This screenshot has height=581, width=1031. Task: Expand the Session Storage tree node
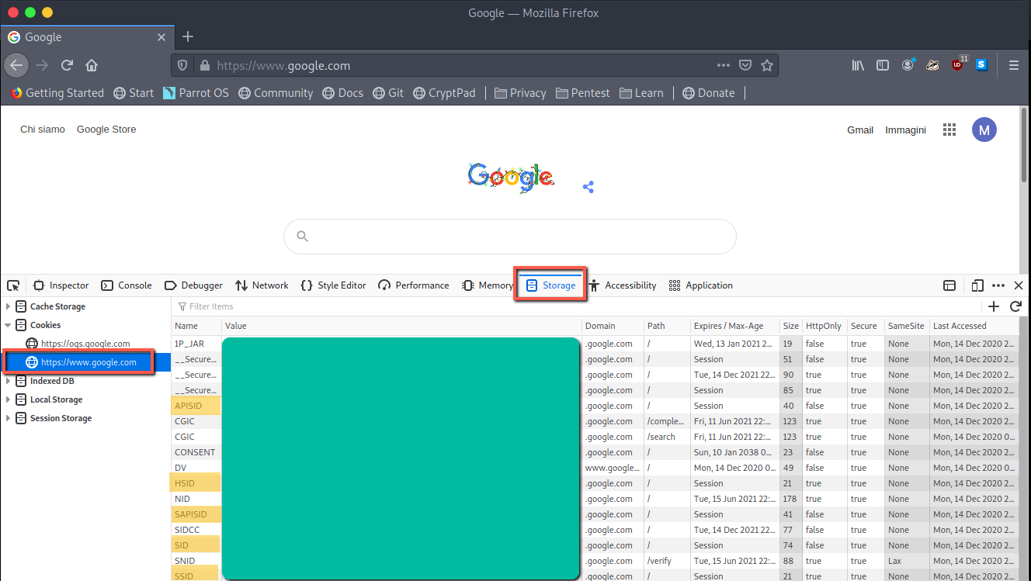9,418
